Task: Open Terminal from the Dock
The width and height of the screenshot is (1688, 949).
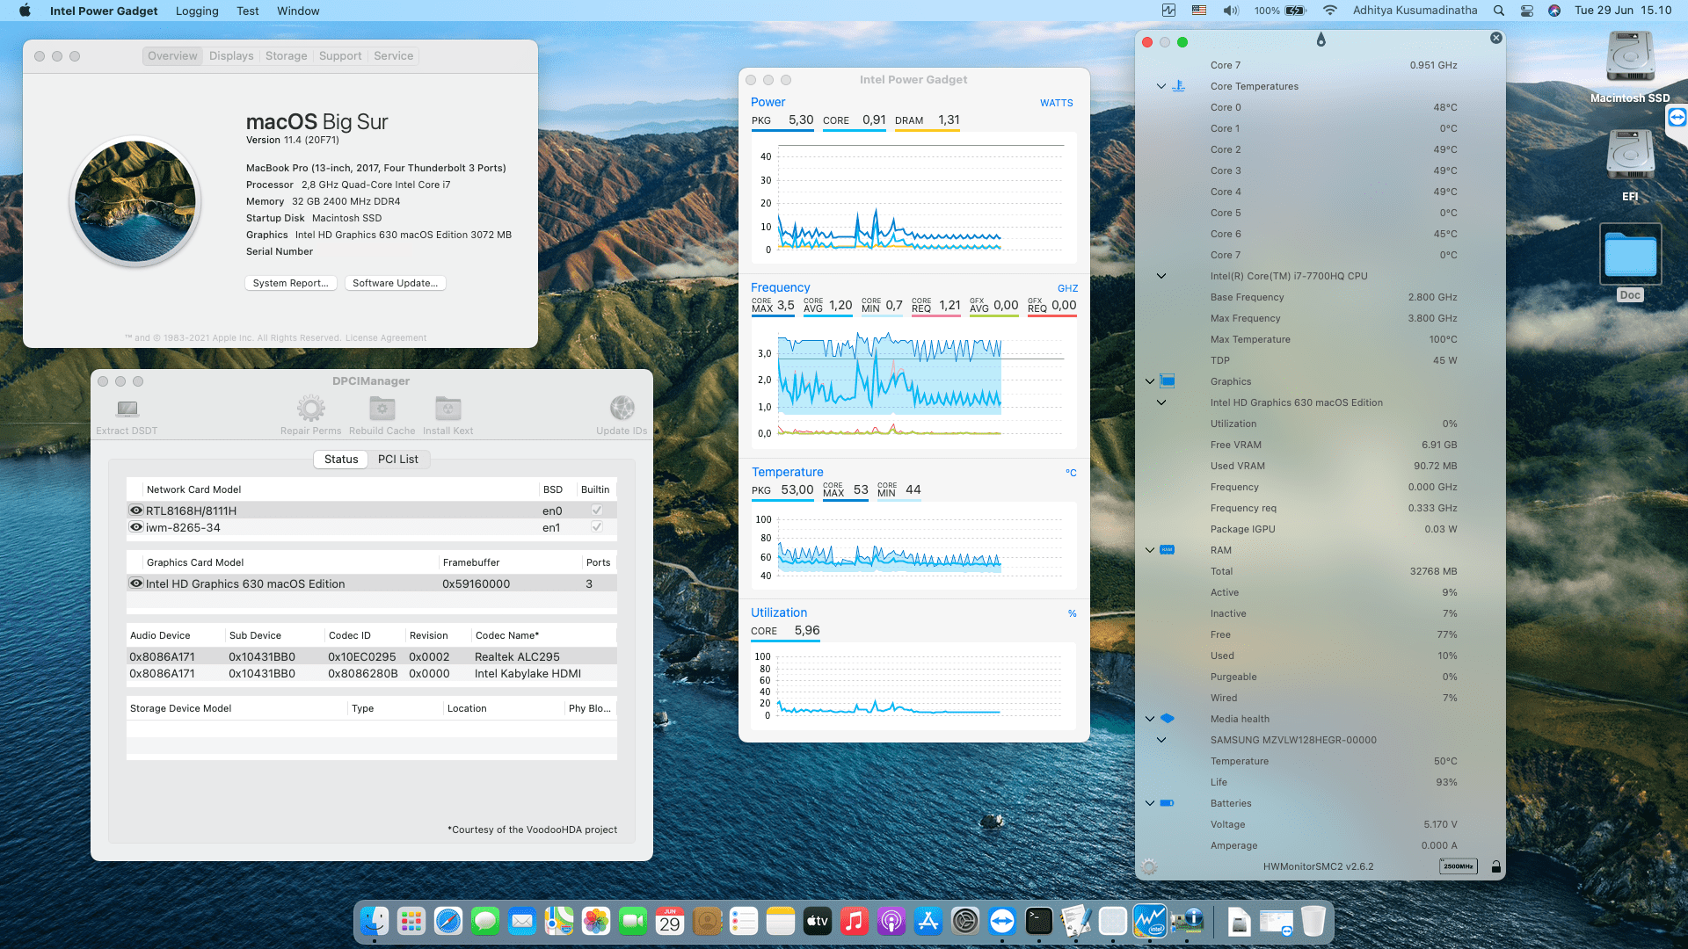Action: pyautogui.click(x=1039, y=921)
